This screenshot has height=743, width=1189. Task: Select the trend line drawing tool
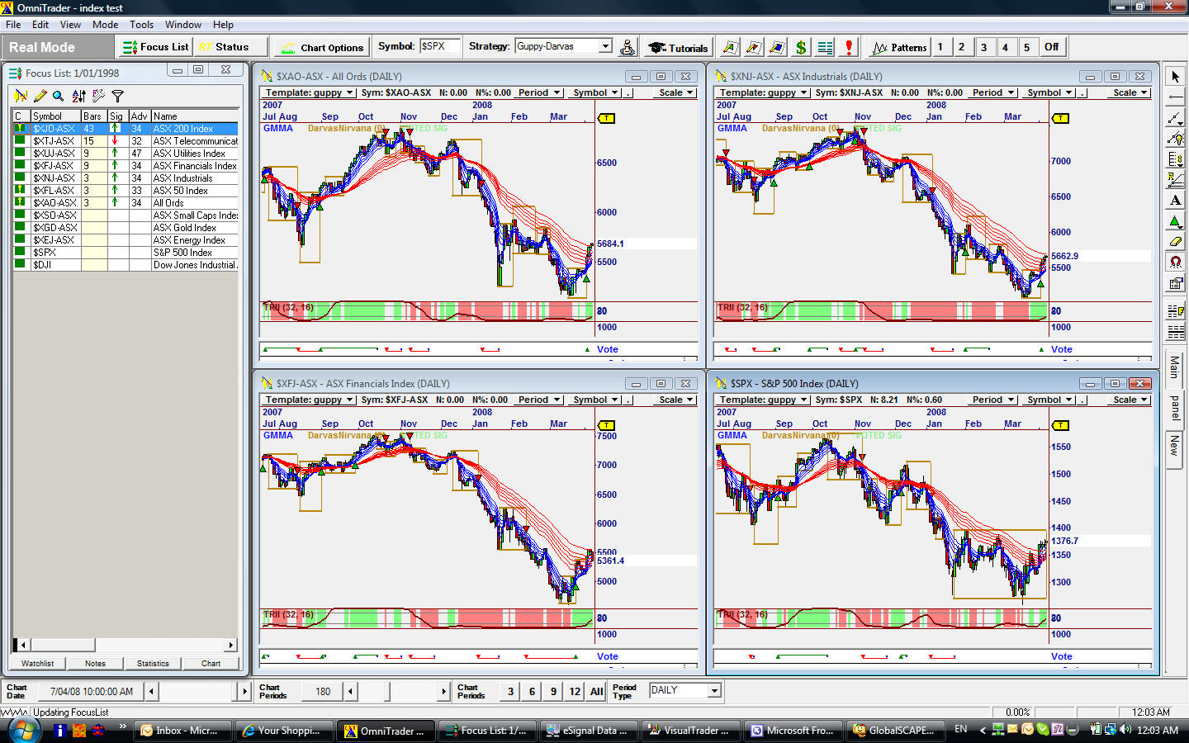pos(1175,118)
